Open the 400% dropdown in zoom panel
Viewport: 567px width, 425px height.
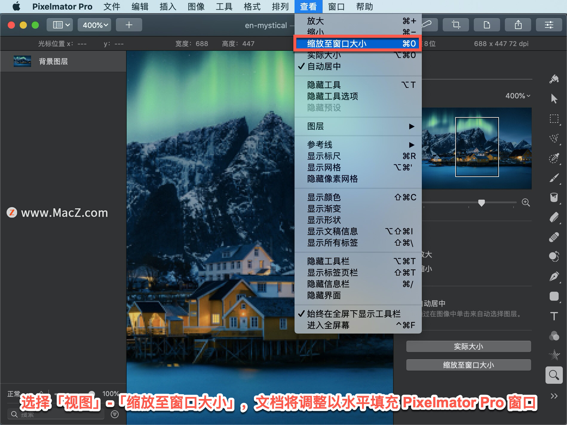click(x=517, y=96)
